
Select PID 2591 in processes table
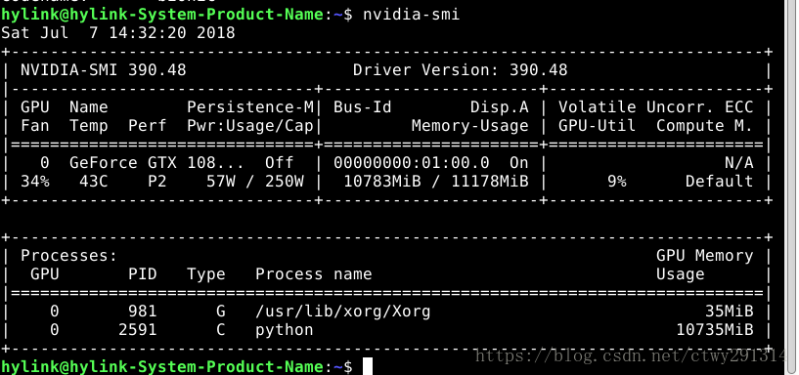click(x=138, y=330)
